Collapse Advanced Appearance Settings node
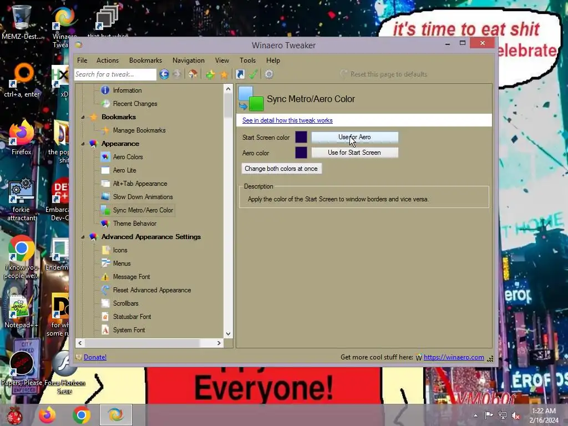 83,237
